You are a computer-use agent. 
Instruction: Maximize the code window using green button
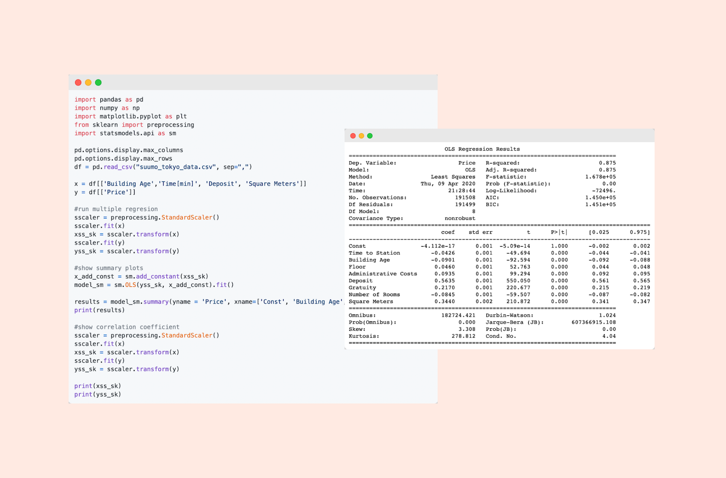pos(98,82)
